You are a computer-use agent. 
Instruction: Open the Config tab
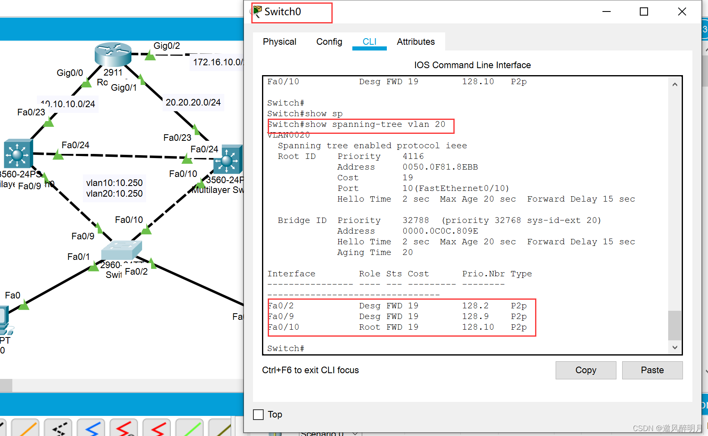coord(329,42)
